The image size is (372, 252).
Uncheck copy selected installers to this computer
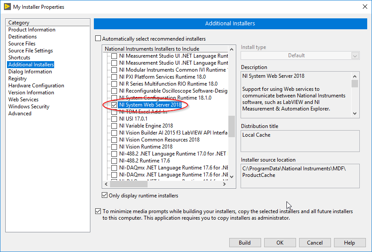(98, 211)
